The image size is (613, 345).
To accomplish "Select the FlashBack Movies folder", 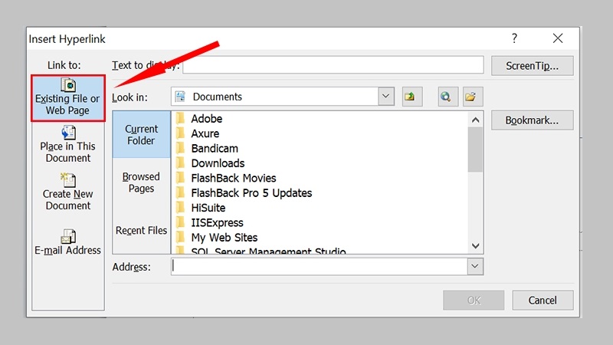I will coord(233,178).
